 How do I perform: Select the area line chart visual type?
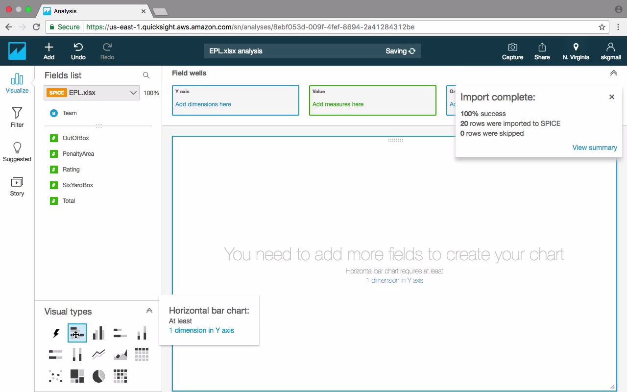[x=120, y=354]
